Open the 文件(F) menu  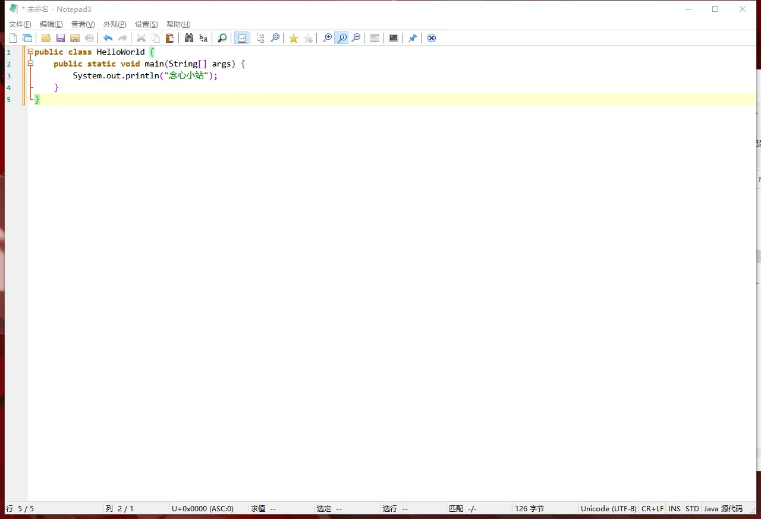(20, 24)
